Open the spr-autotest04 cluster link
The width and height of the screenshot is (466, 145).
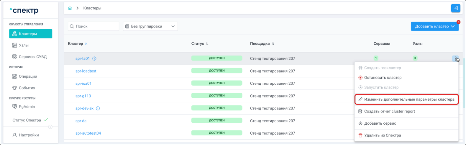point(88,133)
